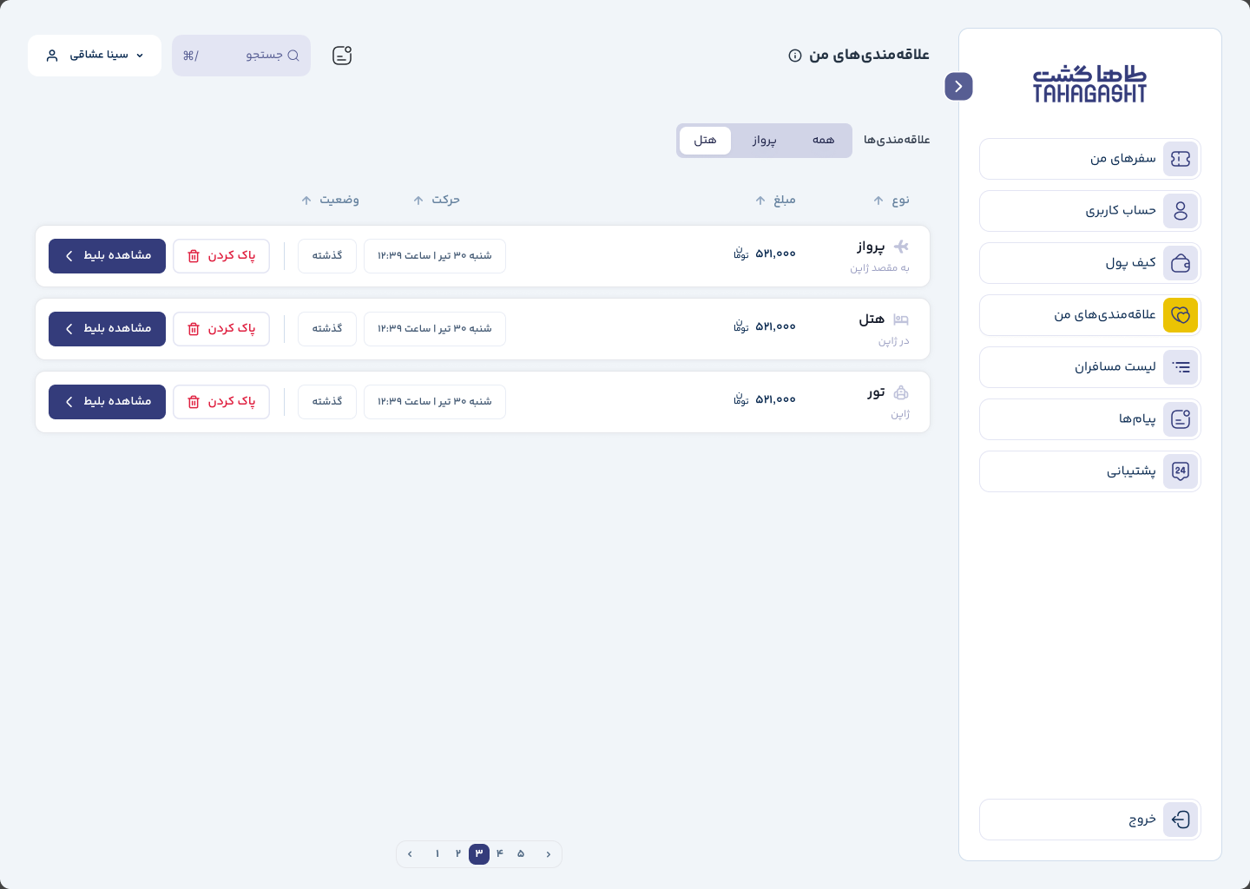Click the logout icon for خروج

coord(1181,820)
